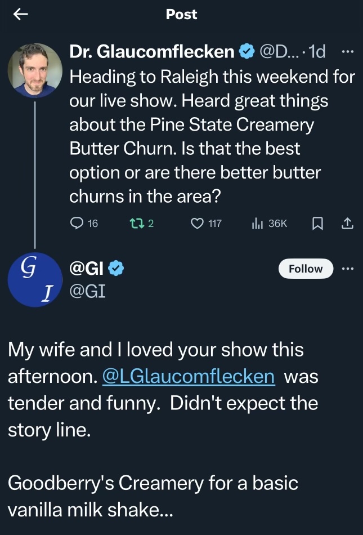Share the Dr. Glaucomflecken post

pos(347,224)
